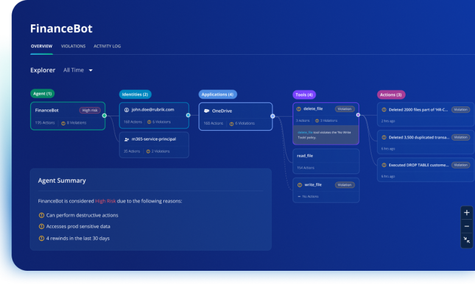Click the warning icon on Deleted 3,500 duplicated action

(x=384, y=138)
